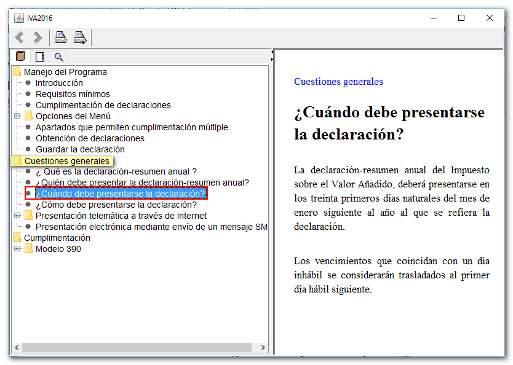Click the Manejo del Programa folder icon
513x365 pixels.
(x=17, y=72)
